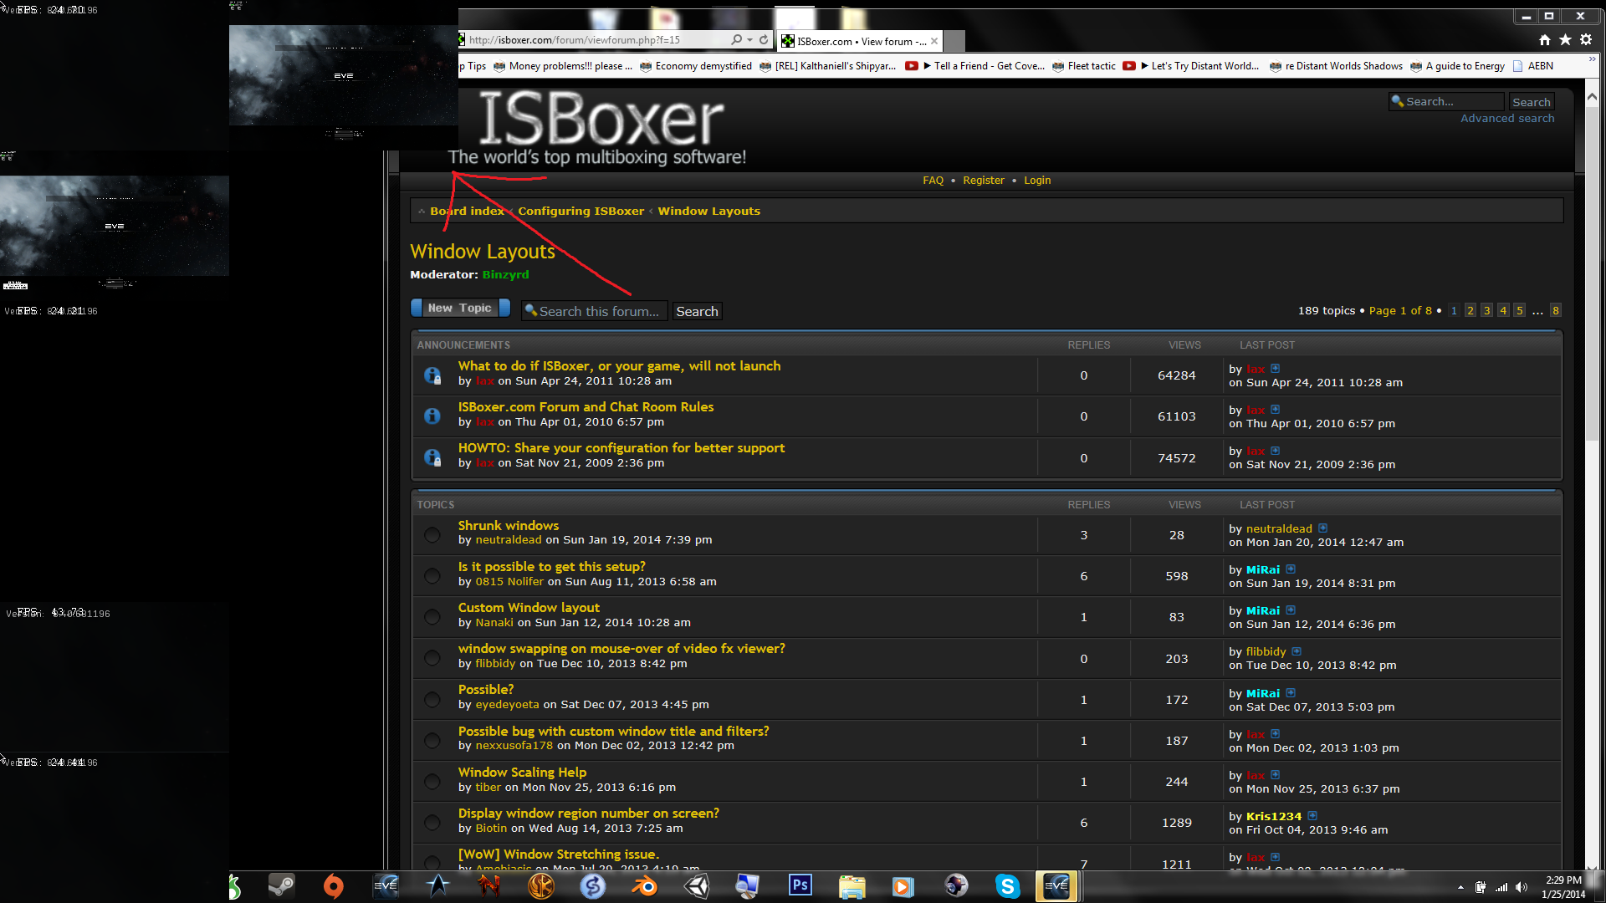Image resolution: width=1606 pixels, height=903 pixels.
Task: Open 'Money problems!!! please' favorite
Action: coord(563,66)
